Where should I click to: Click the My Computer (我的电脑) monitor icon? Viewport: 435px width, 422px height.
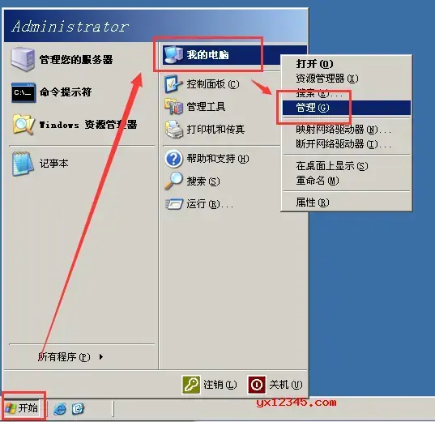pos(173,54)
